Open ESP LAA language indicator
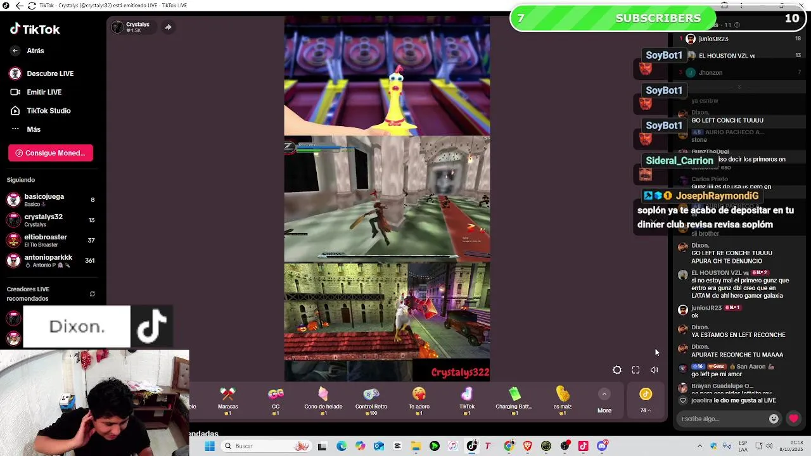811x456 pixels. 743,446
